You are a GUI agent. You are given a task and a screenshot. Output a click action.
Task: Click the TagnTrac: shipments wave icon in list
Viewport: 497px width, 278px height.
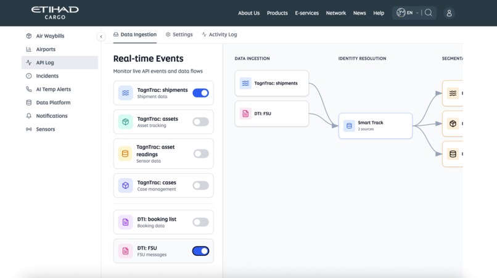point(126,93)
